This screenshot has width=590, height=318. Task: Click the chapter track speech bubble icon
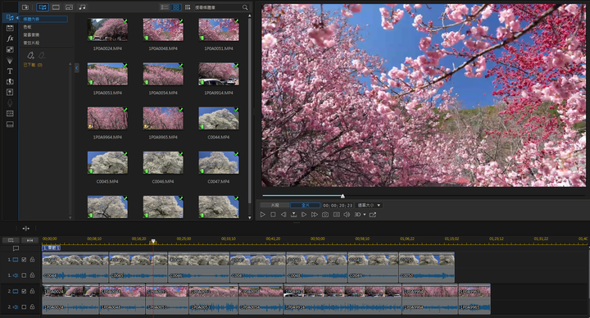(16, 248)
